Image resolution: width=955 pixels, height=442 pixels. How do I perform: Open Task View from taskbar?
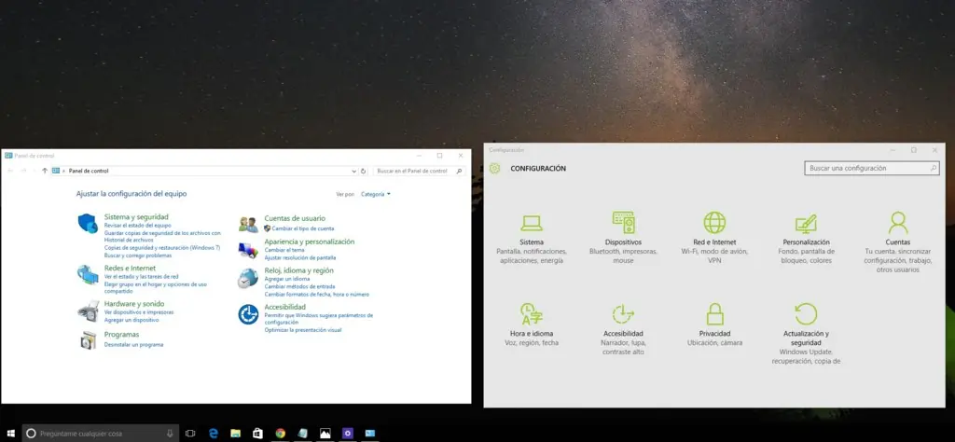(190, 434)
